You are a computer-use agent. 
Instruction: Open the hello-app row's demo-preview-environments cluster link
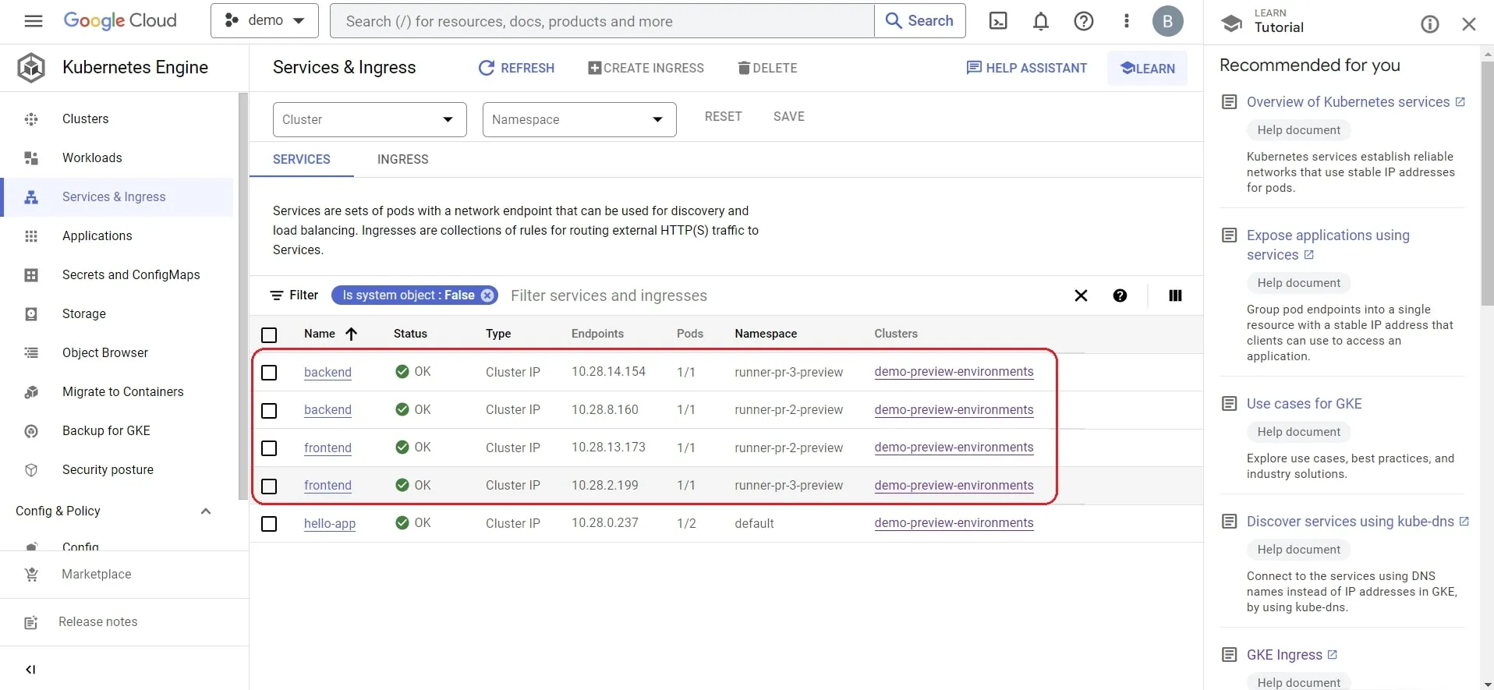coord(954,522)
